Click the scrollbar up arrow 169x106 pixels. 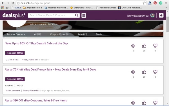pos(168,12)
